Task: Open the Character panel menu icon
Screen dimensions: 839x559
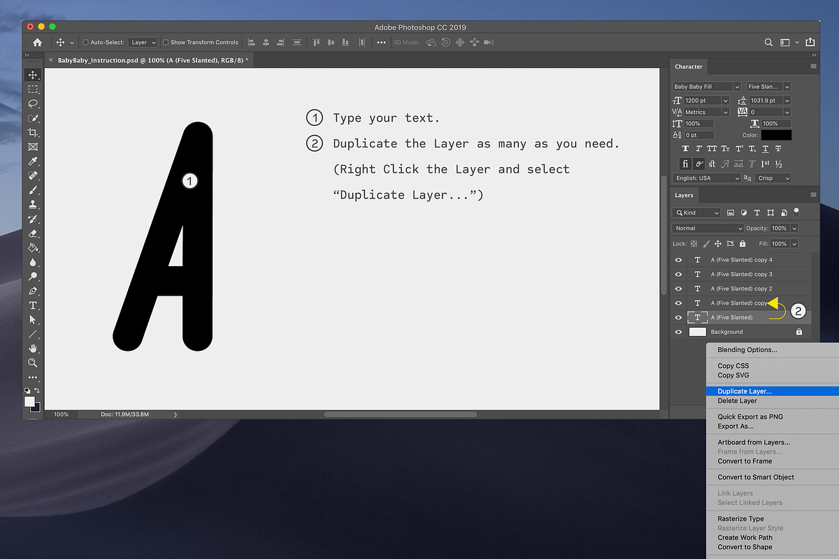Action: pos(813,66)
